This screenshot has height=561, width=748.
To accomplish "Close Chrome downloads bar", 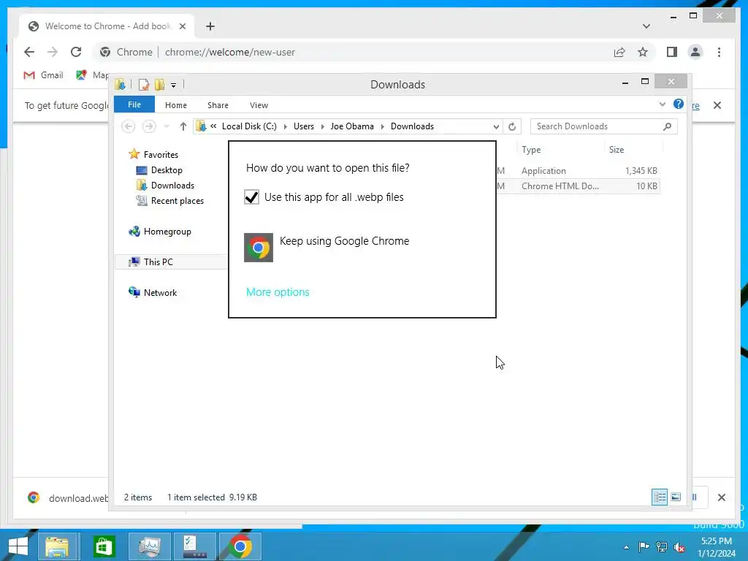I will (721, 497).
